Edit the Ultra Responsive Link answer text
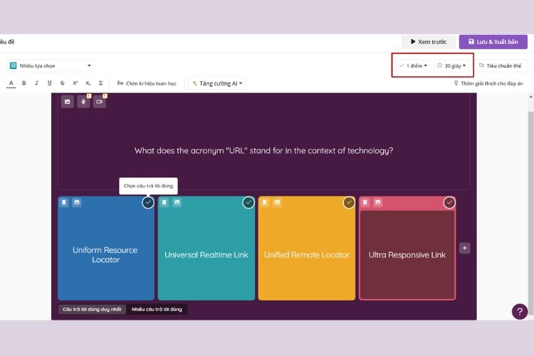This screenshot has height=356, width=534. (x=407, y=255)
